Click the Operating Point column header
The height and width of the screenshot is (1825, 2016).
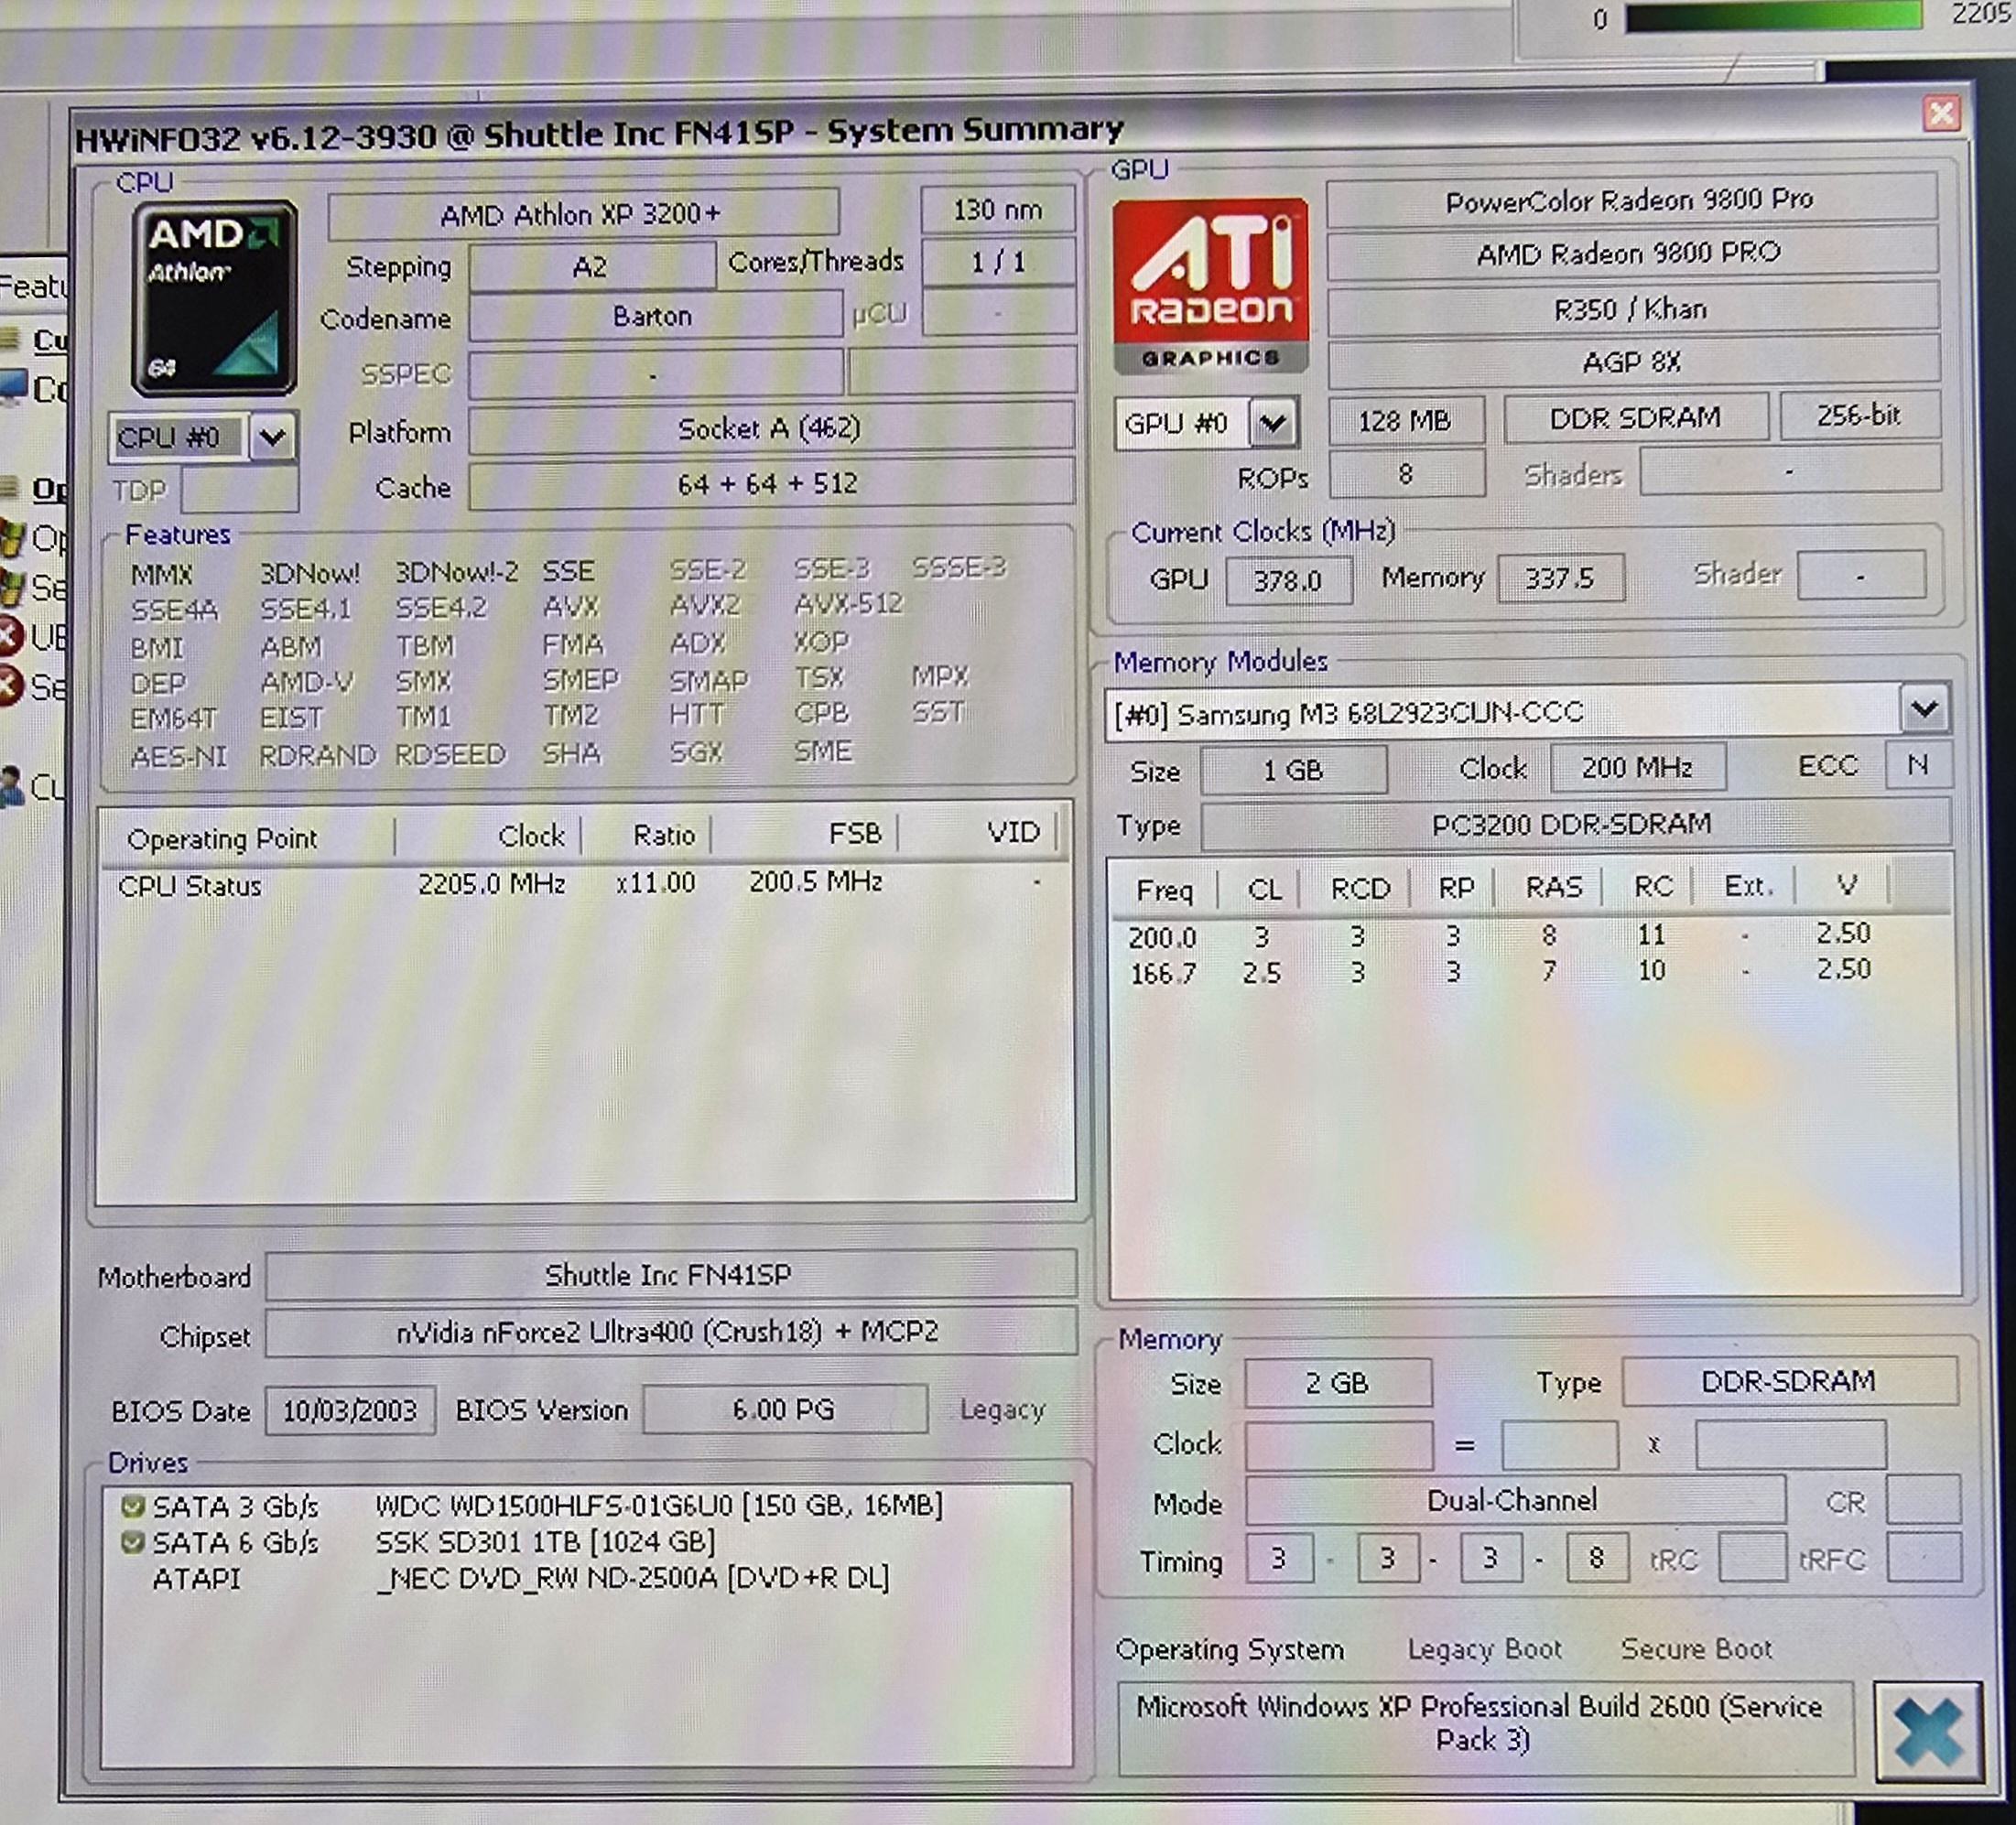pos(222,837)
